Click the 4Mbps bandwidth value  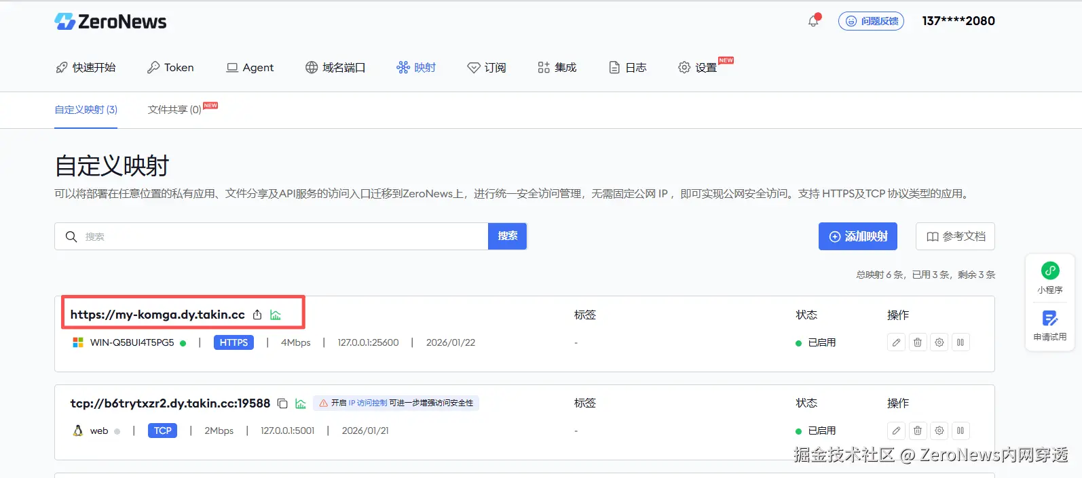coord(296,342)
